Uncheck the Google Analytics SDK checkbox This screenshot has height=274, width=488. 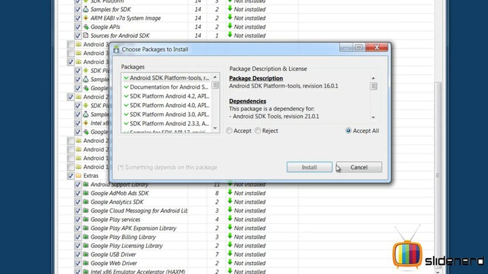coord(78,202)
